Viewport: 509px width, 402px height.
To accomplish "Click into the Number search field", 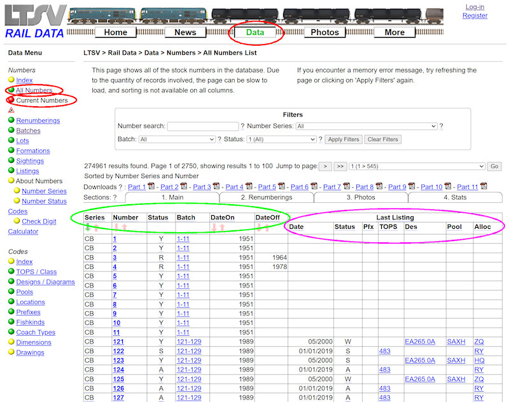I will tap(203, 127).
